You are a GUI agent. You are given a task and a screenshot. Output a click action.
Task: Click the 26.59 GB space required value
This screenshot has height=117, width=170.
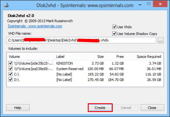point(154,80)
